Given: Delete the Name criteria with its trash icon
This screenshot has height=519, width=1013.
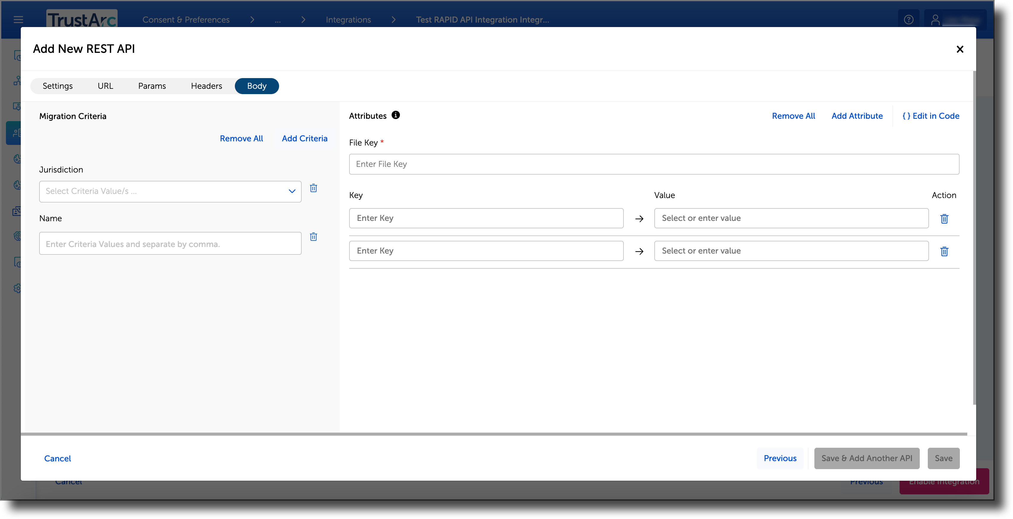Looking at the screenshot, I should point(314,237).
